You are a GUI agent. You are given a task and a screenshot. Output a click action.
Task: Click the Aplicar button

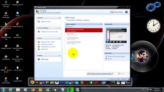click(121, 74)
